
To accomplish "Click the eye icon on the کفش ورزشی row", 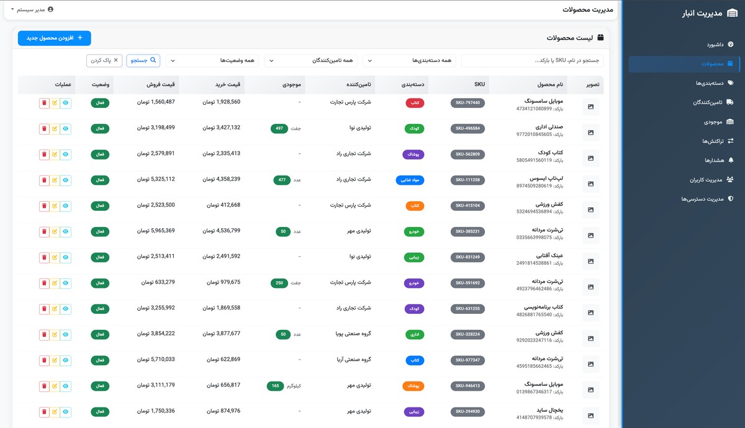I will pyautogui.click(x=66, y=206).
